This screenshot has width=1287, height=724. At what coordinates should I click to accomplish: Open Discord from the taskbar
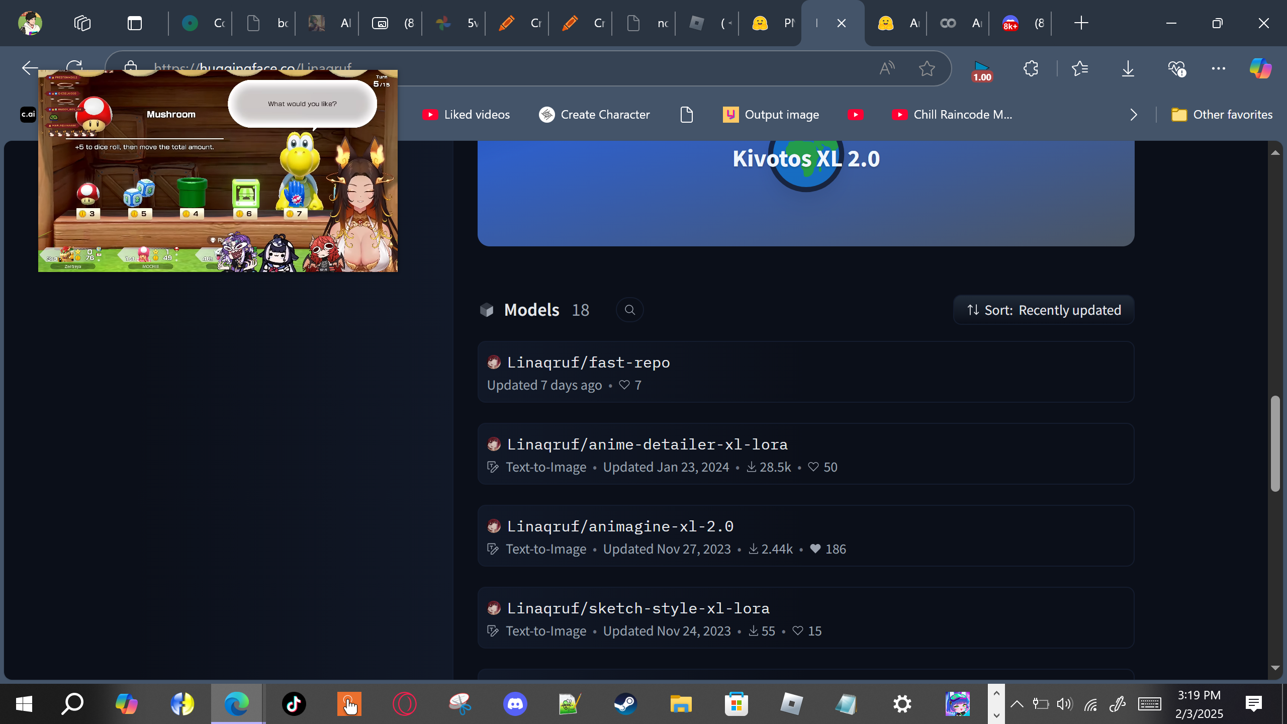515,704
